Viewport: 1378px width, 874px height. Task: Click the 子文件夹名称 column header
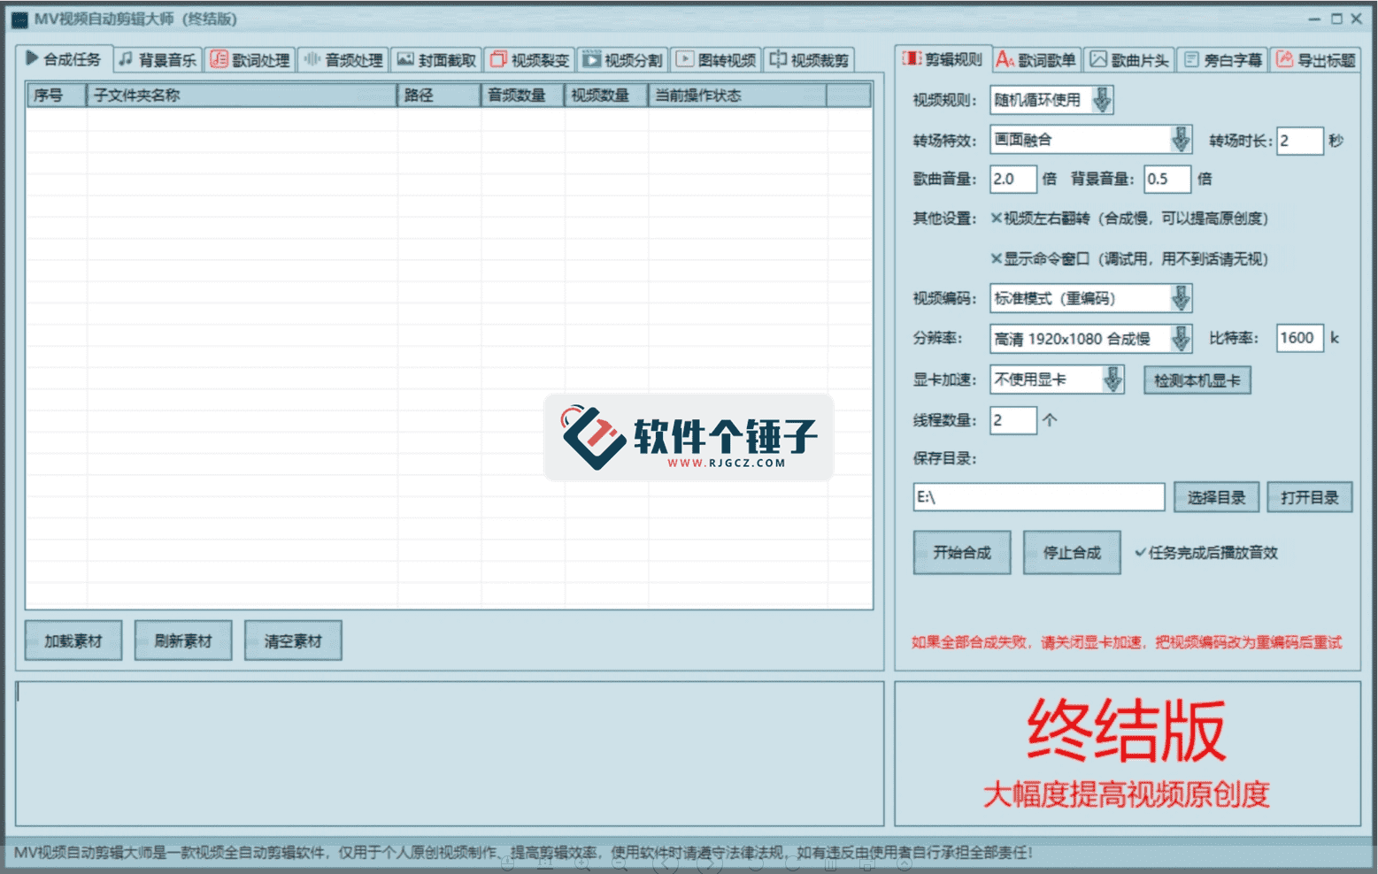(x=242, y=96)
